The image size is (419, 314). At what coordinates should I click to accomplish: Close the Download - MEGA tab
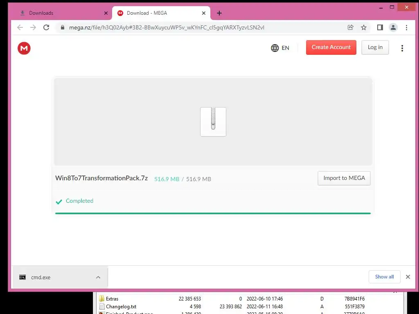(204, 13)
